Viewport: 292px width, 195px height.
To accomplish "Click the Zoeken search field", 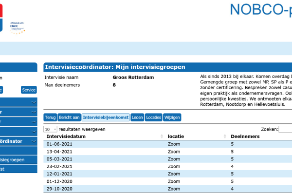I will [285, 129].
